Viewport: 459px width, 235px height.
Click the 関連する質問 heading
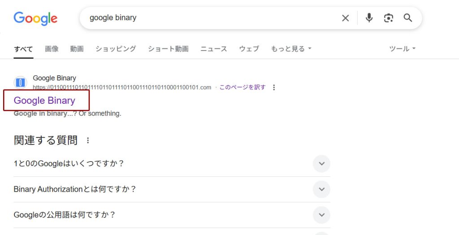(46, 141)
